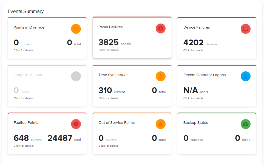Select the Panel Failures card title

[x=110, y=27]
